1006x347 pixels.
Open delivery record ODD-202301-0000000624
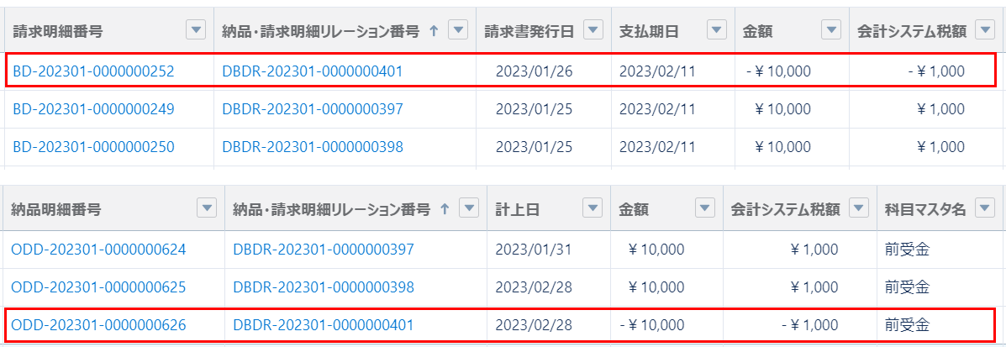click(x=98, y=249)
